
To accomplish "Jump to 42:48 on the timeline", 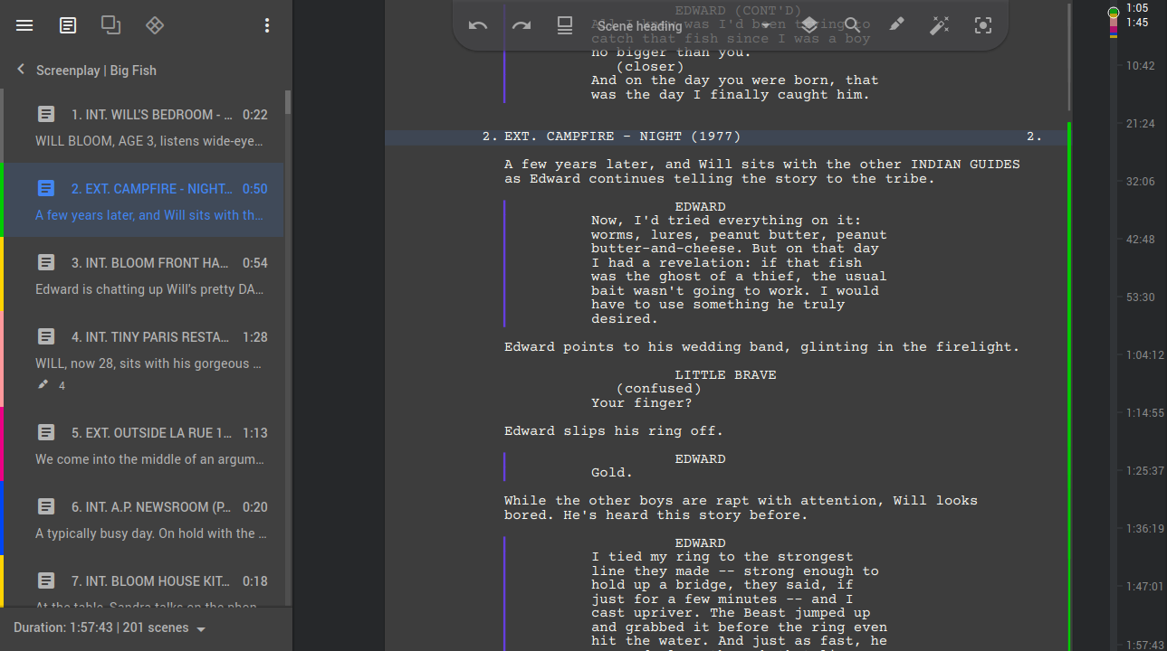I will click(1140, 240).
